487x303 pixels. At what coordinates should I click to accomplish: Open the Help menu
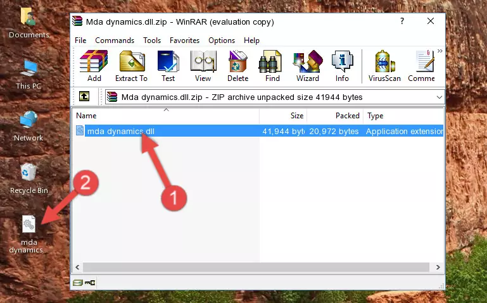point(251,40)
